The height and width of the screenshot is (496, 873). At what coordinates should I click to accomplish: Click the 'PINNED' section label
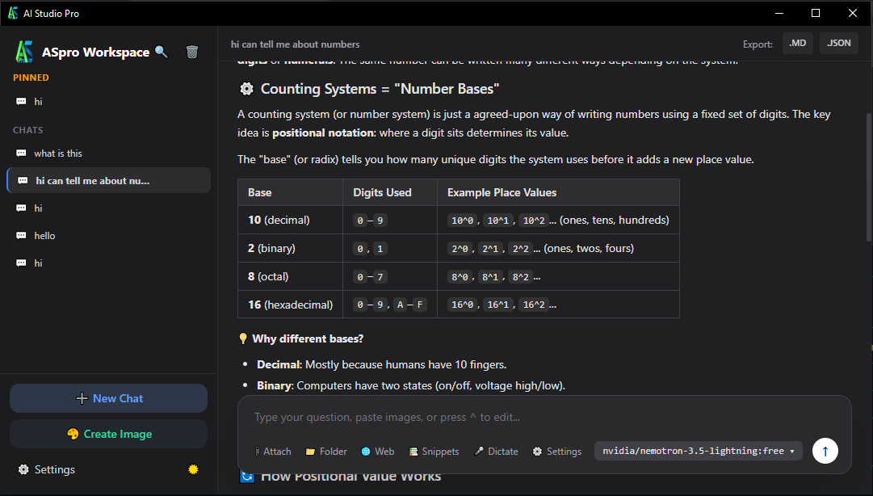point(31,78)
